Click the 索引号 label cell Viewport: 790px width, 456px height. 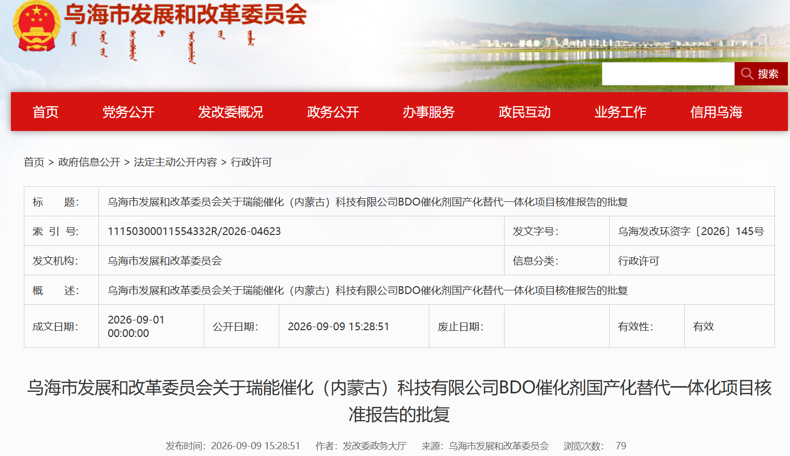coord(61,231)
